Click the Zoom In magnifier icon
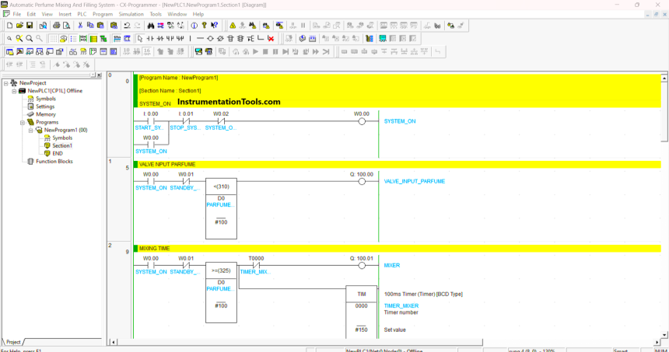 click(29, 39)
